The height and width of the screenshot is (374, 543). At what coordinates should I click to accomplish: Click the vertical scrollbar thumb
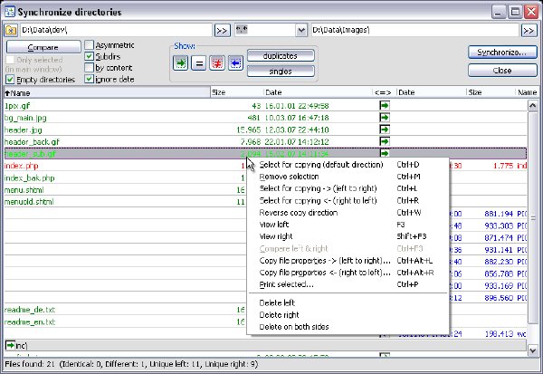tap(533, 217)
